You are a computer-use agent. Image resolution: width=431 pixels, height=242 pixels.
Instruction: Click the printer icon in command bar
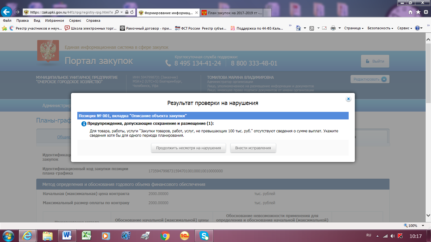333,28
